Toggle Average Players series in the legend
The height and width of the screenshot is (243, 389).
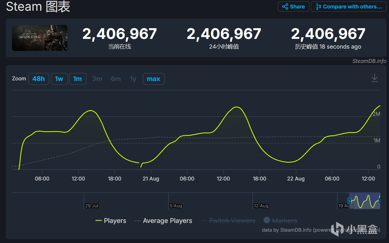point(163,221)
